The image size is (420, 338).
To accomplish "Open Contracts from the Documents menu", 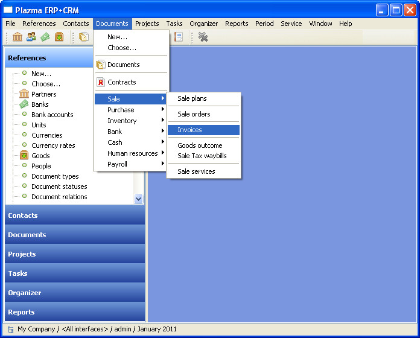I will 121,82.
